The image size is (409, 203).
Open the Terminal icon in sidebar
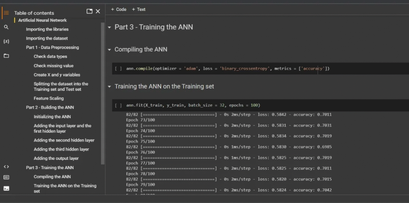pos(6,188)
